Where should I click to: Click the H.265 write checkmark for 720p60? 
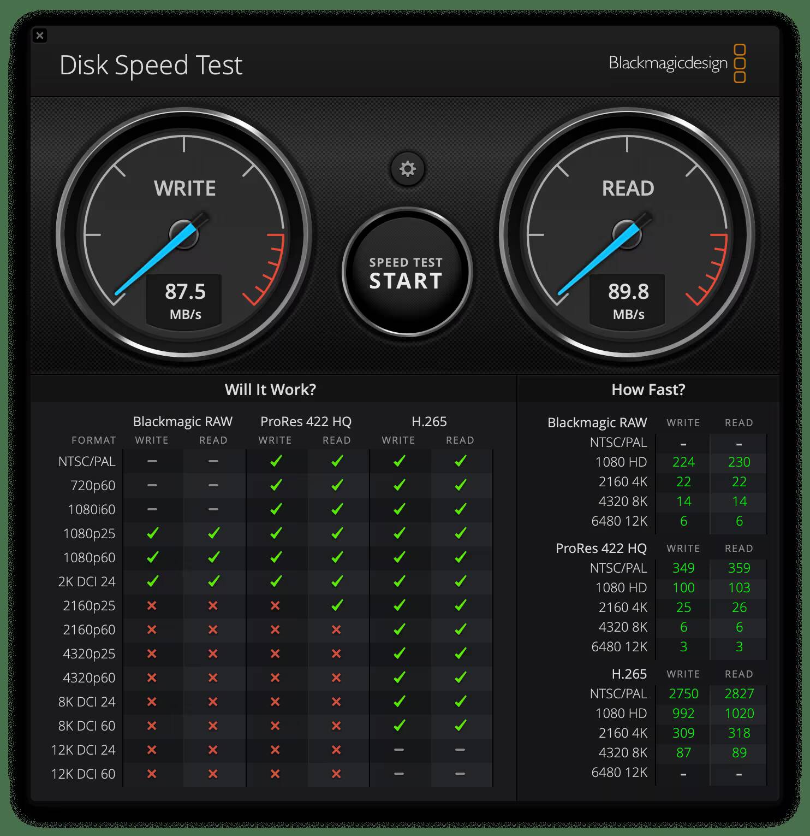pos(399,485)
